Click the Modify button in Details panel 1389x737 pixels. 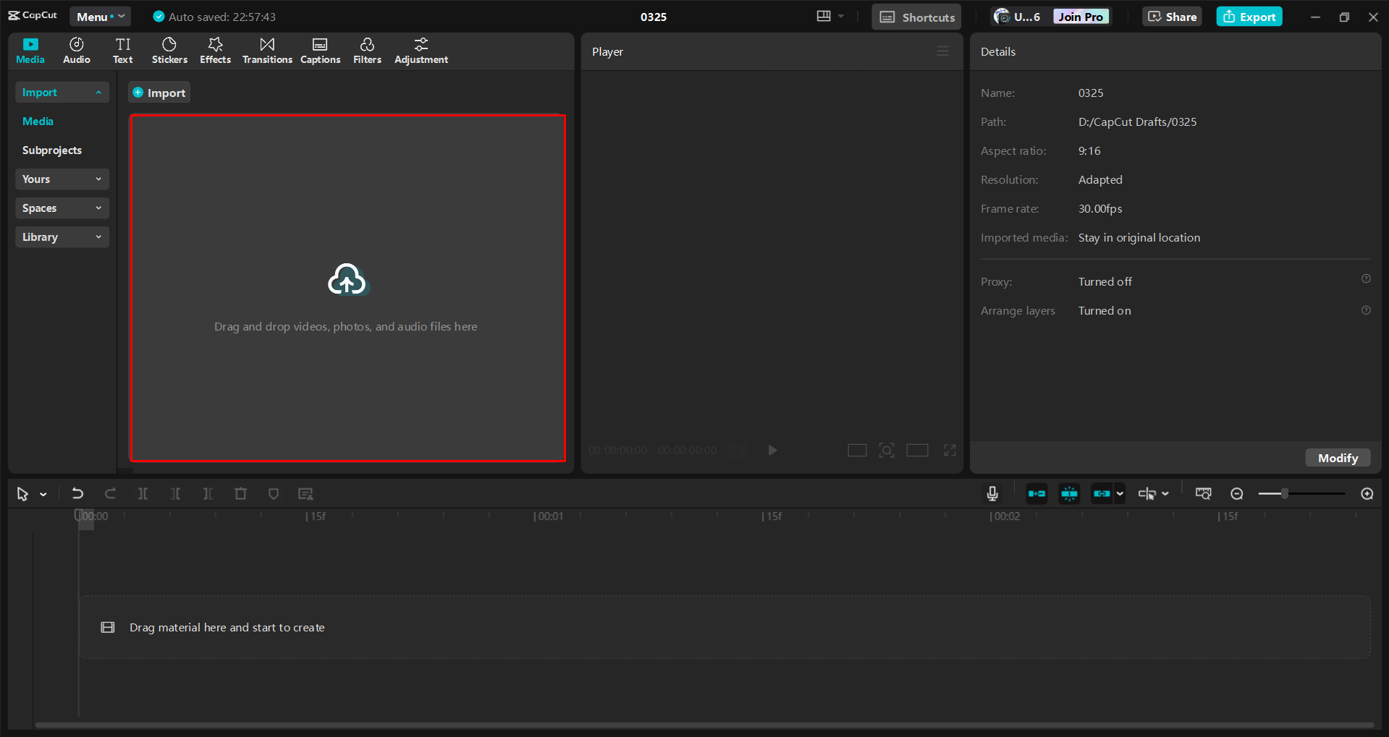1337,457
